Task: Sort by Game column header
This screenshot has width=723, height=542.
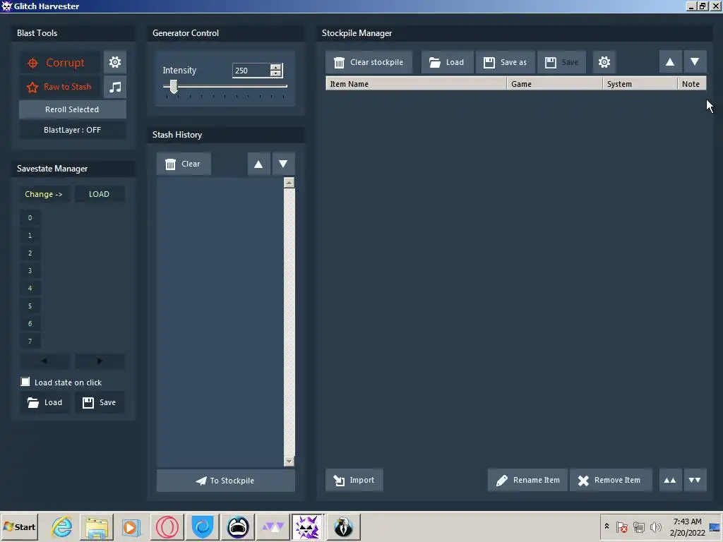Action: [x=555, y=84]
